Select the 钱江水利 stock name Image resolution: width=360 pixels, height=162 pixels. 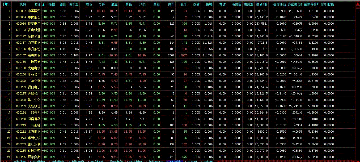[34, 144]
